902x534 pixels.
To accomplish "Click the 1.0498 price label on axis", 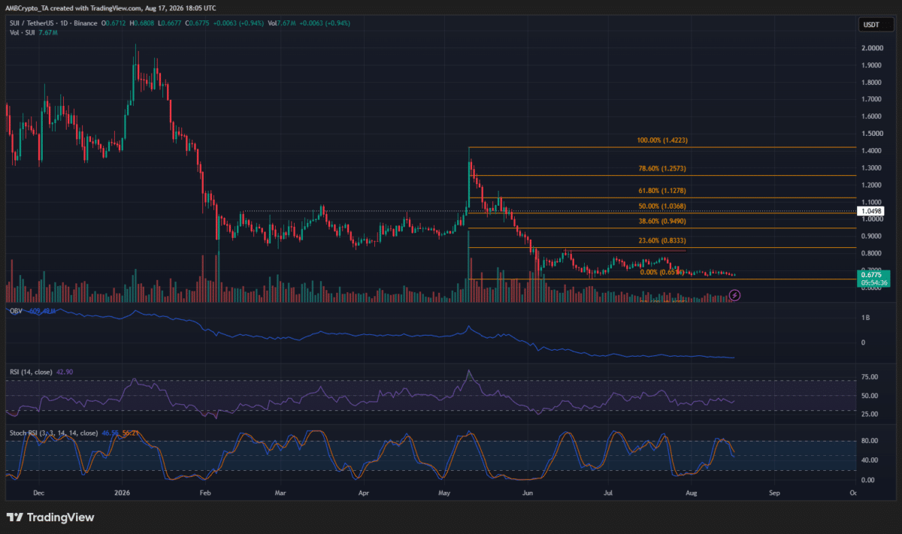I will [870, 213].
